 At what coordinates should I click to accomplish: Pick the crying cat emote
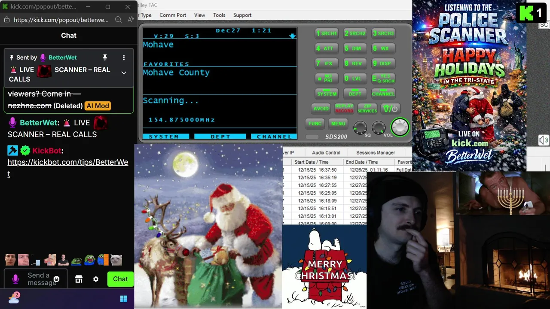pyautogui.click(x=116, y=260)
